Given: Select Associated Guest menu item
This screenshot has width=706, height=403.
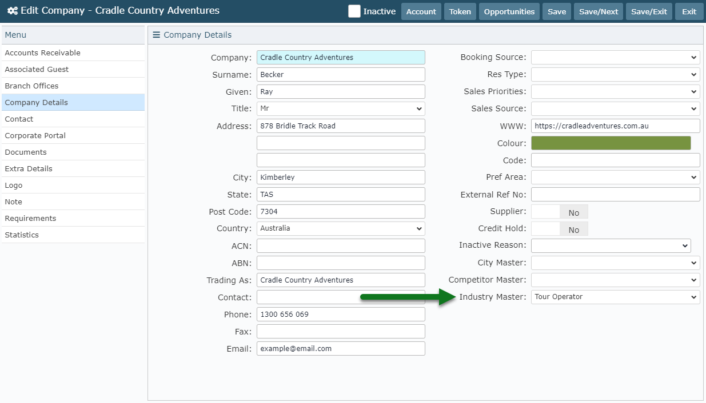Looking at the screenshot, I should click(73, 69).
